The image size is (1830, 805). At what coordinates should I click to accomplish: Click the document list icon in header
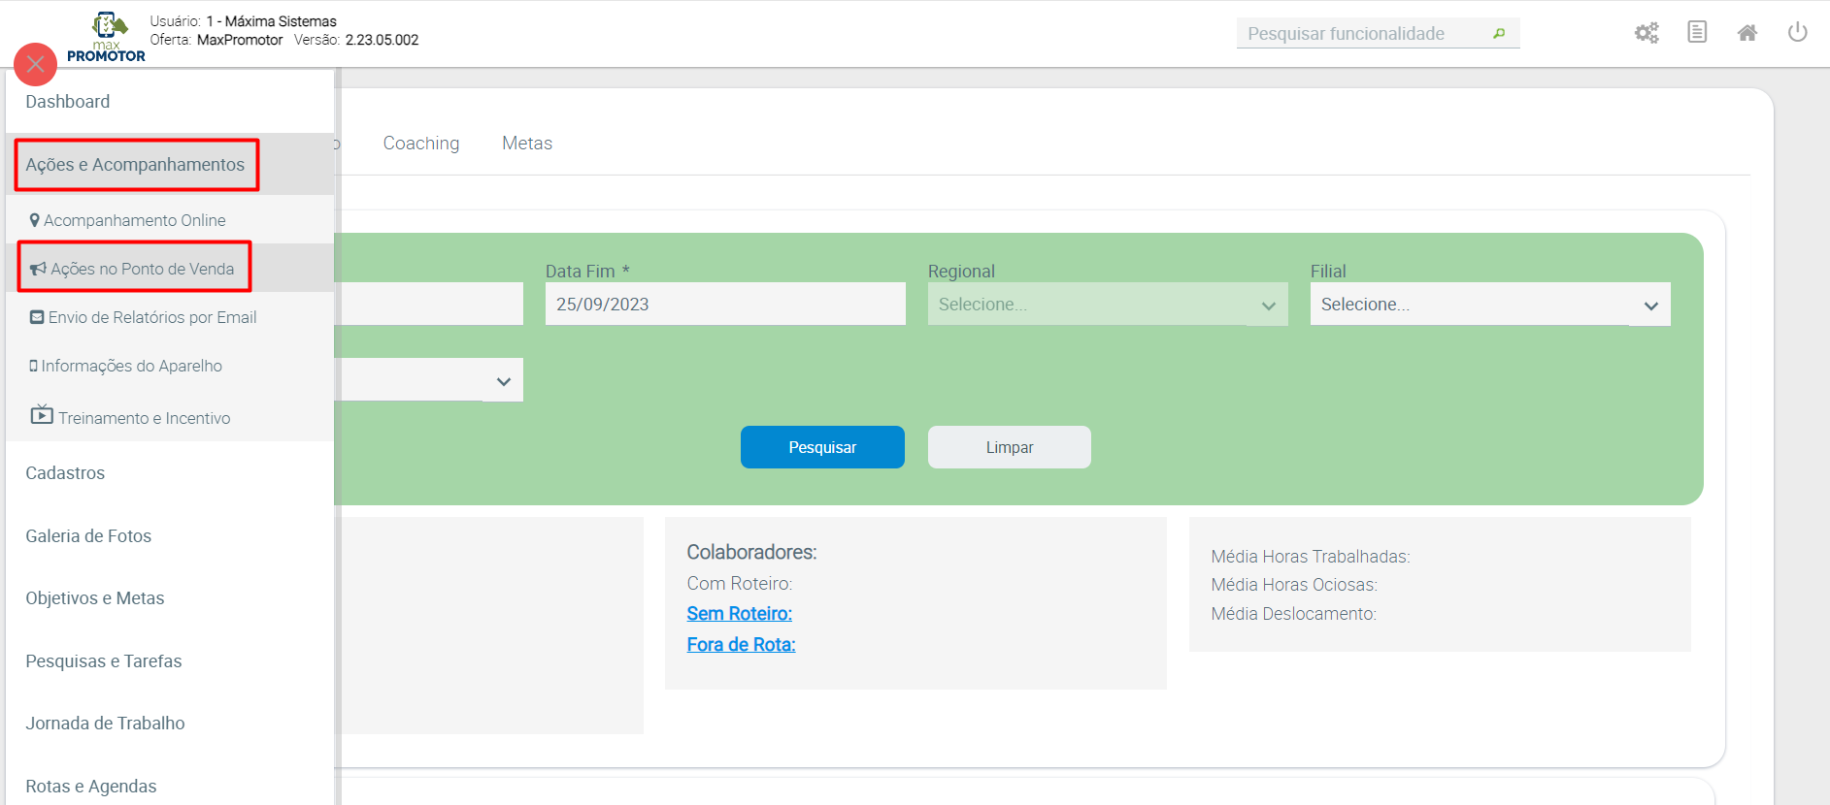(1697, 33)
